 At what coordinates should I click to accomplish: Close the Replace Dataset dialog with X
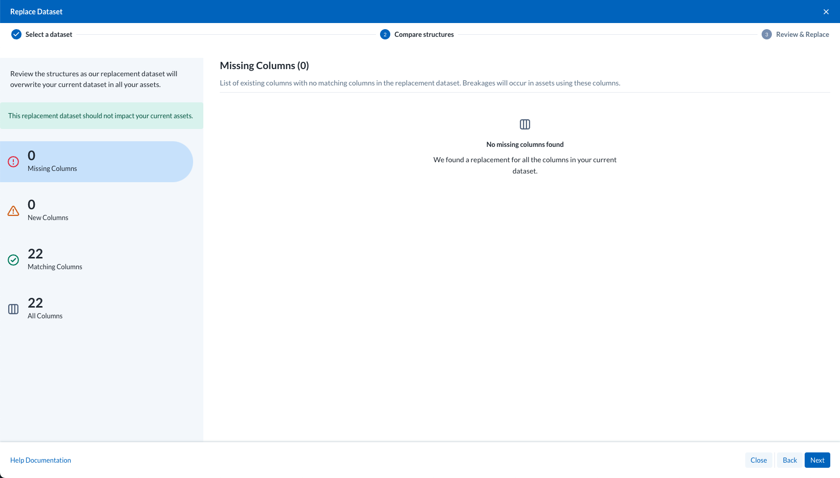point(826,12)
